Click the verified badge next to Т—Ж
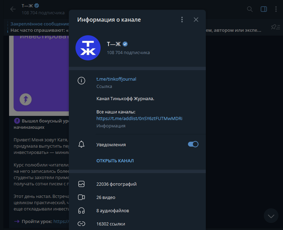 pyautogui.click(x=125, y=44)
